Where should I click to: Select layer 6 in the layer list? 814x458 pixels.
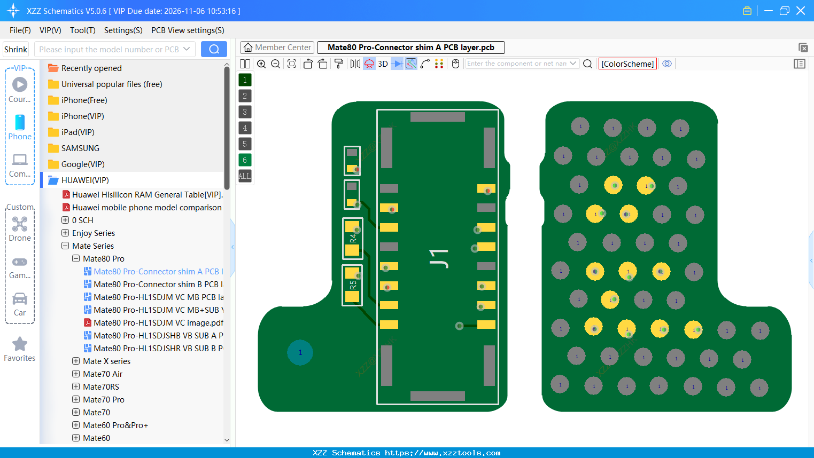click(244, 160)
